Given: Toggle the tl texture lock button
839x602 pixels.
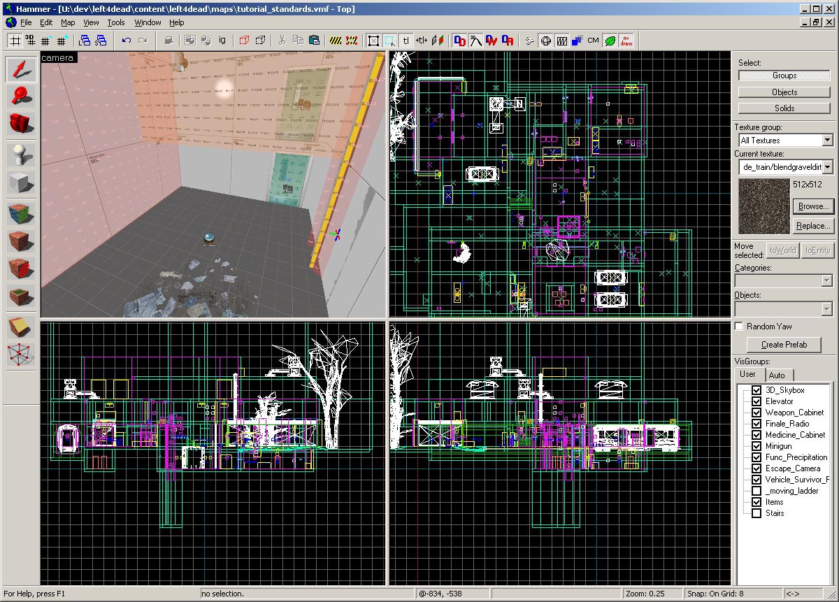Looking at the screenshot, I should click(x=406, y=41).
